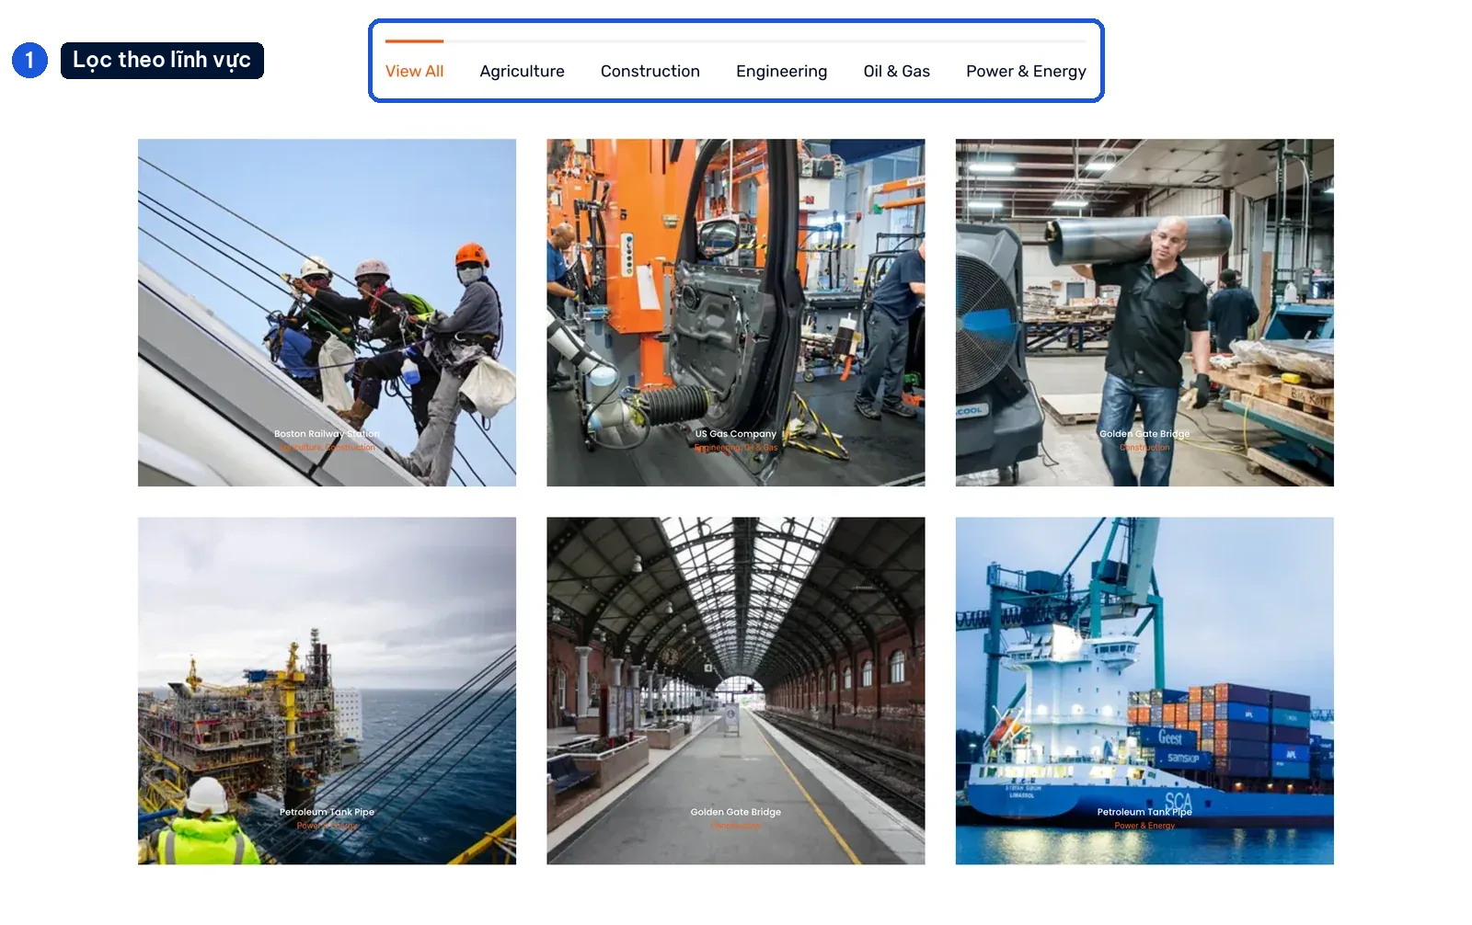Click "Golden Gate Bridge" title on warehouse photo
The width and height of the screenshot is (1472, 925).
[1144, 434]
